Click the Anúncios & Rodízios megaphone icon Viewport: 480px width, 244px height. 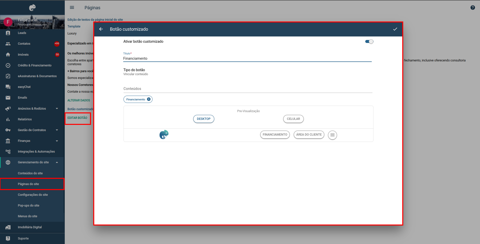pyautogui.click(x=8, y=109)
